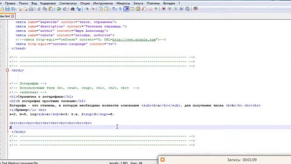Open the Макросы menu
The height and width of the screenshot is (164, 291).
point(123,3)
